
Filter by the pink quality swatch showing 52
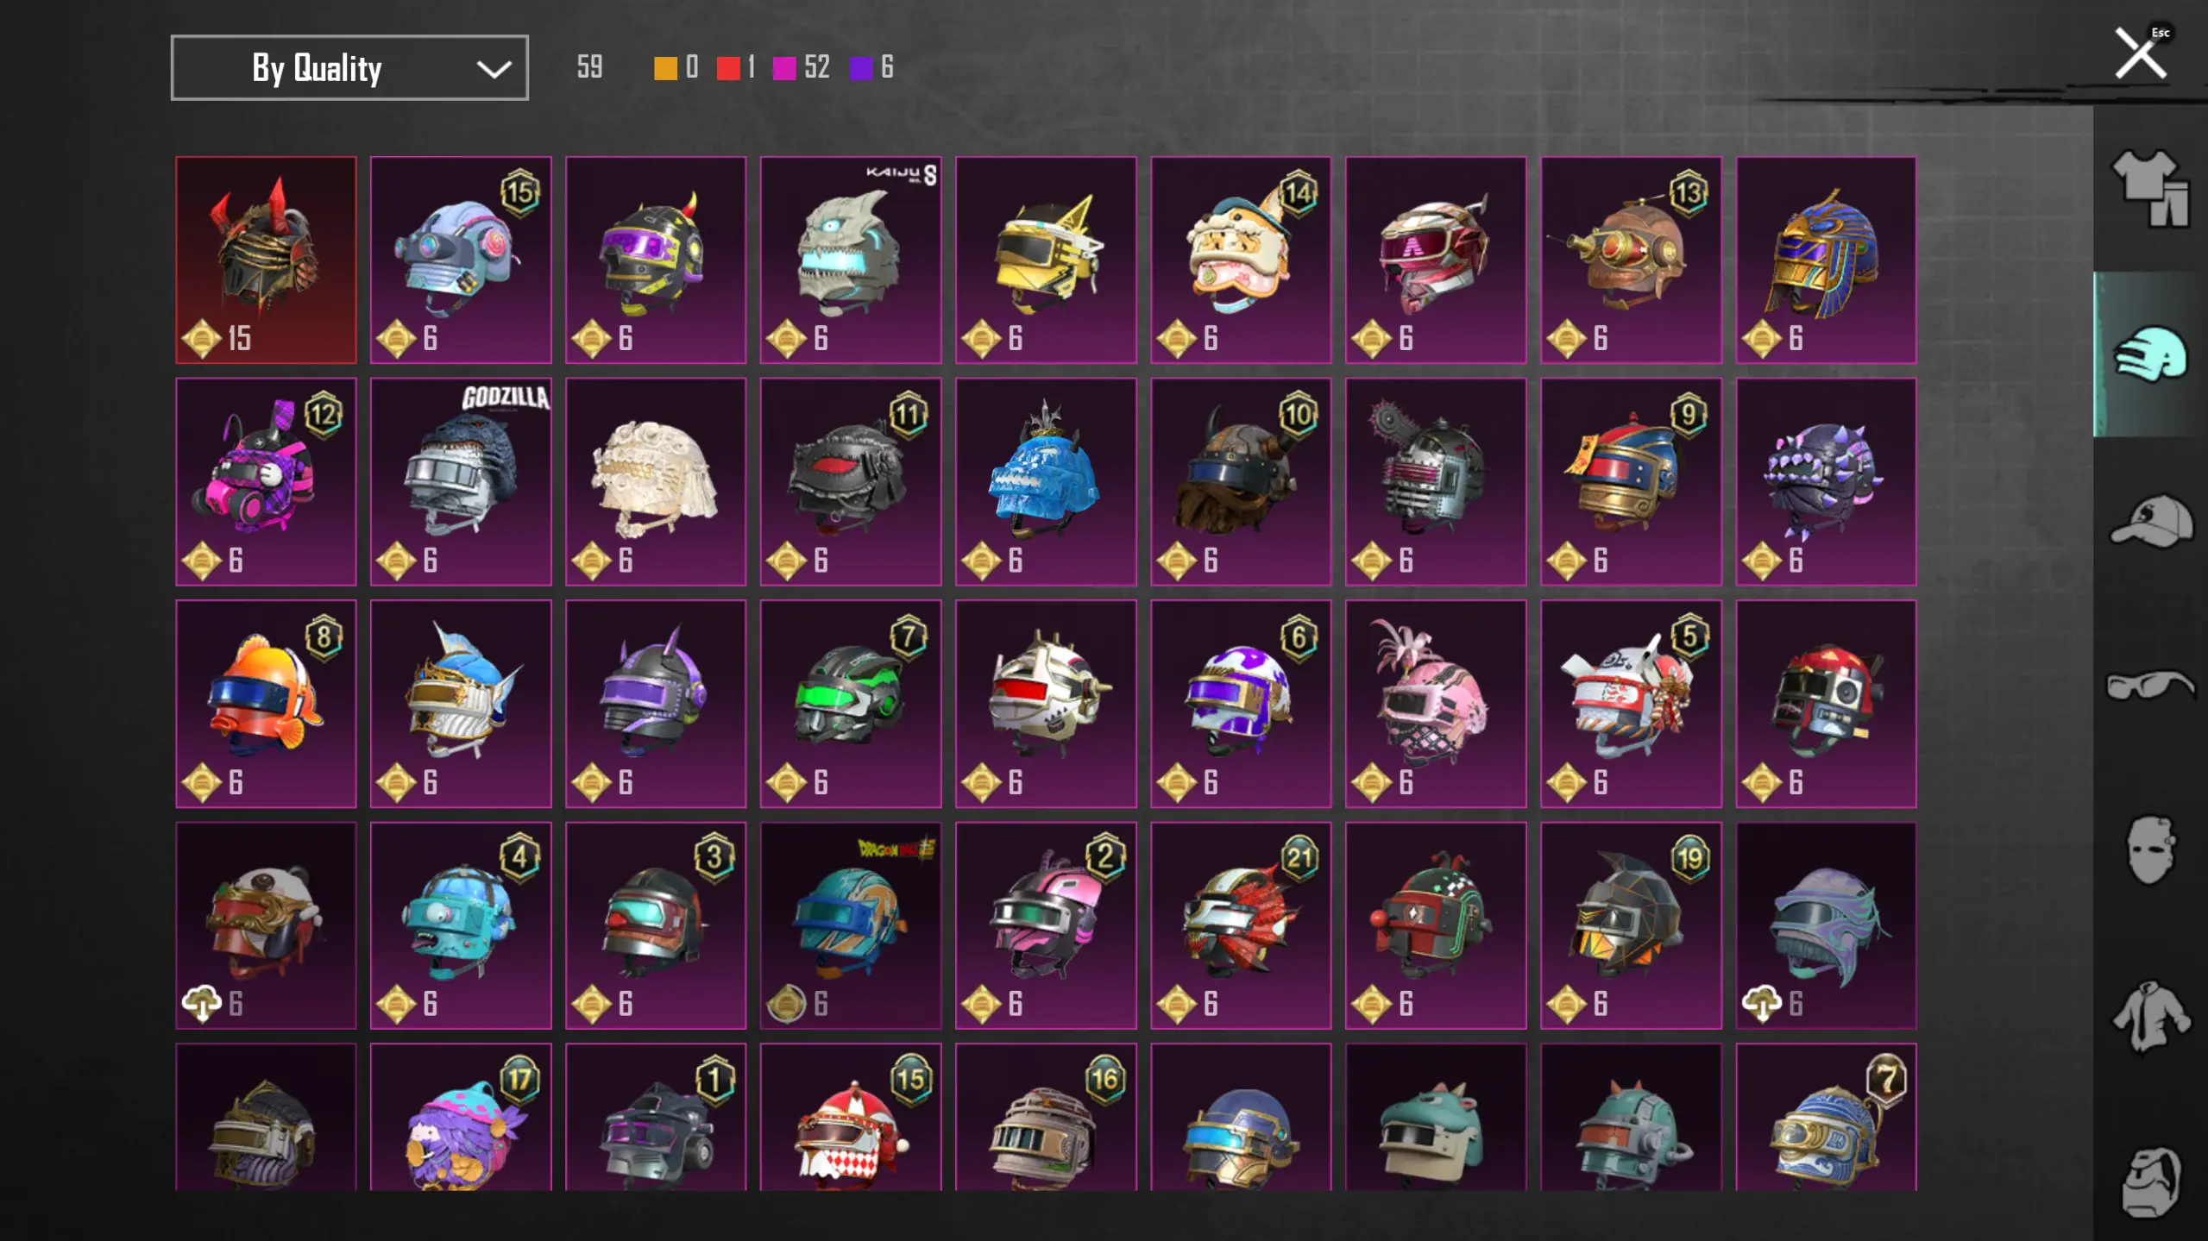tap(784, 68)
